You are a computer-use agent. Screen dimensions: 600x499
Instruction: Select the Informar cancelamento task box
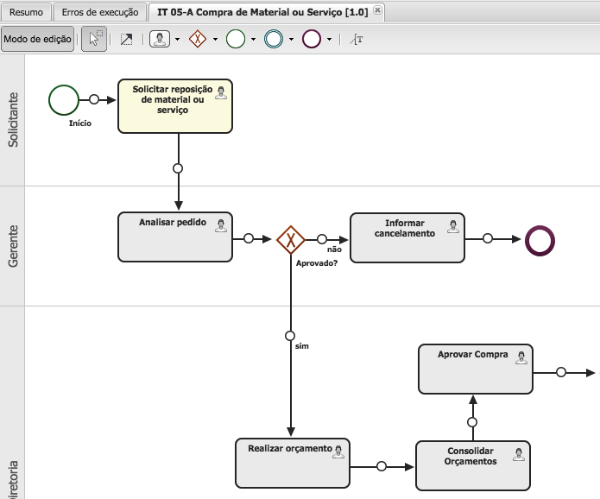pos(407,237)
